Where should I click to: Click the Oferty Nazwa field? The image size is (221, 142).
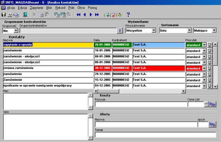click(146, 124)
